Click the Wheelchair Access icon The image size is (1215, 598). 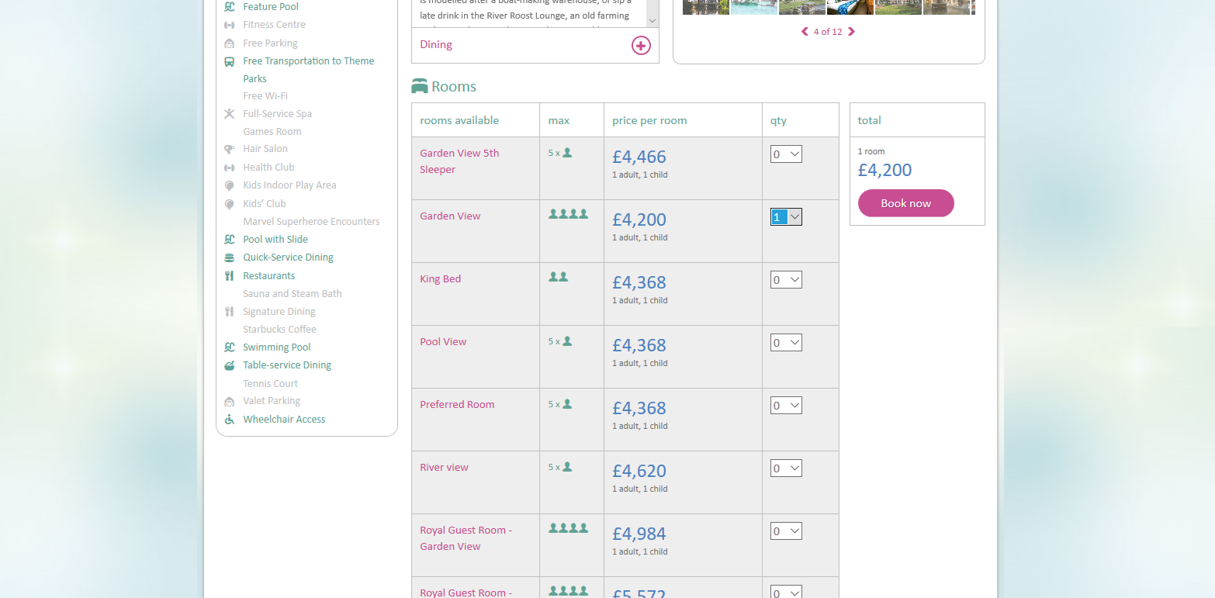[229, 420]
